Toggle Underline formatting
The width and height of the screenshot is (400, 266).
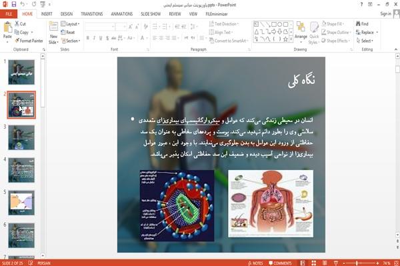(101, 38)
